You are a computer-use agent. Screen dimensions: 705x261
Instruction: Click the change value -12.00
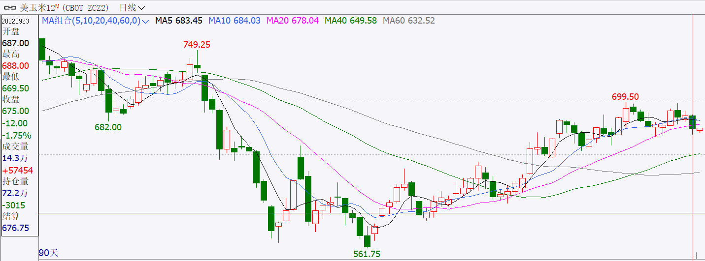click(x=15, y=123)
